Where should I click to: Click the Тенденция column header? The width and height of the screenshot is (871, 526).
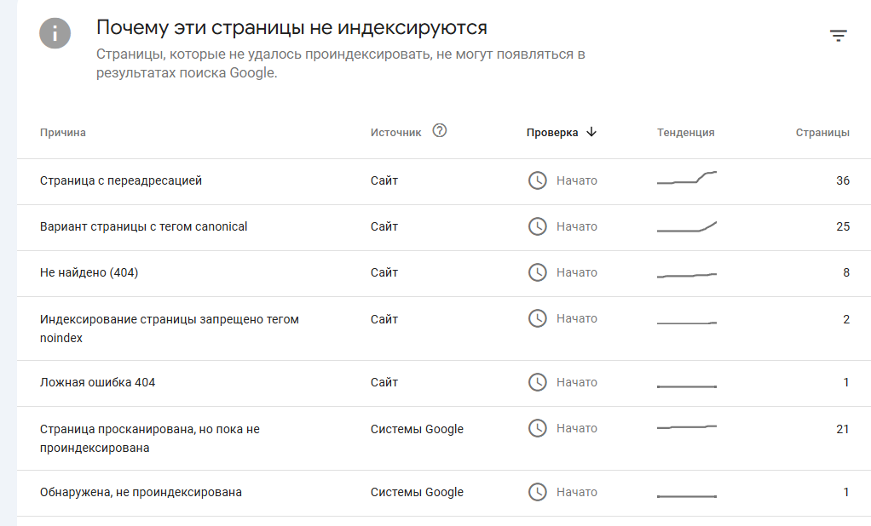tap(686, 133)
